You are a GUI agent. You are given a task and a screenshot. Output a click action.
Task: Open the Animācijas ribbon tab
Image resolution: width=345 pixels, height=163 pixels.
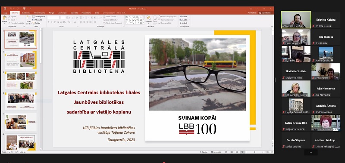(63, 13)
